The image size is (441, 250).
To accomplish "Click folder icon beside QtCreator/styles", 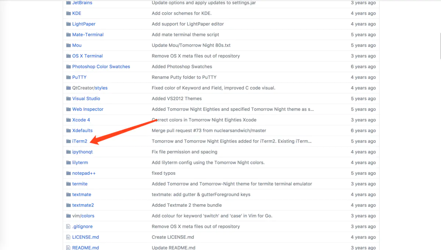I will (68, 88).
